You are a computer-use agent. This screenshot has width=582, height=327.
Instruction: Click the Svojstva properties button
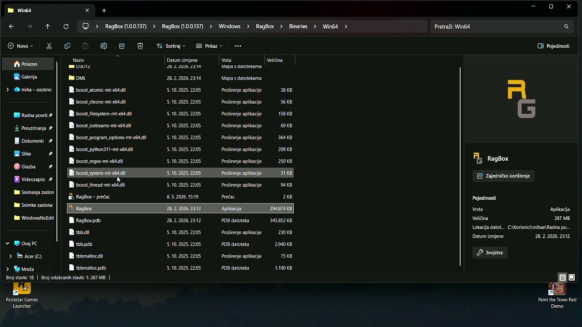[490, 253]
